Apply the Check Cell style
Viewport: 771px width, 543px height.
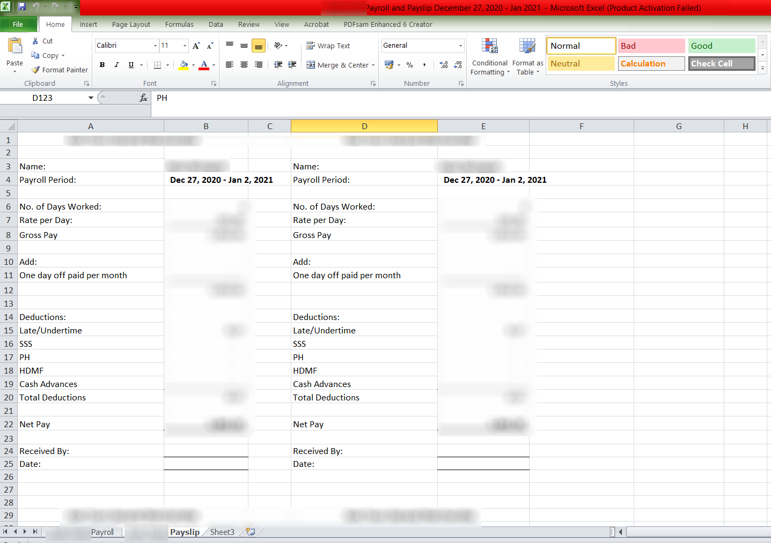(x=722, y=63)
